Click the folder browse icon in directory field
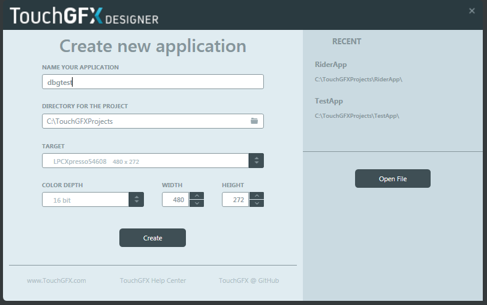The image size is (487, 305). (254, 121)
